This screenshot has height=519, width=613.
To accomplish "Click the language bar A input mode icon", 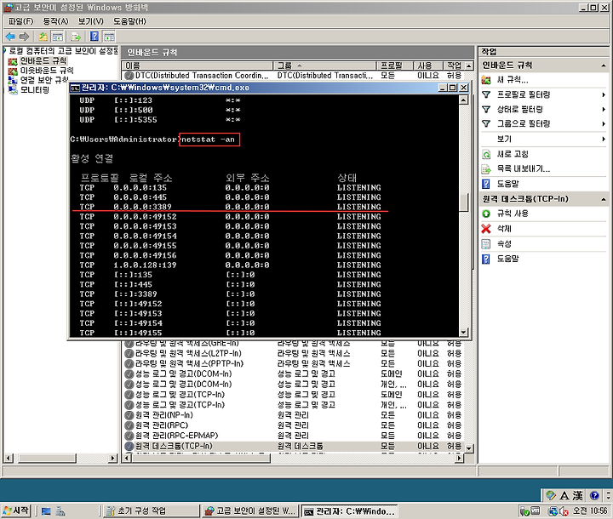I will tap(564, 495).
